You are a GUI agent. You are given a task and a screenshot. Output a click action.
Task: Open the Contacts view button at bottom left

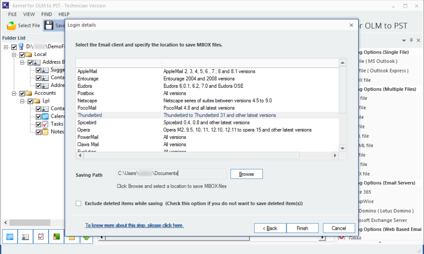click(25, 237)
